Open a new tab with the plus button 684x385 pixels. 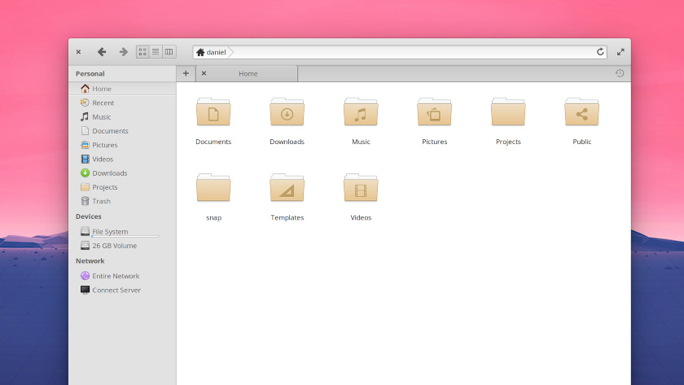click(x=186, y=73)
